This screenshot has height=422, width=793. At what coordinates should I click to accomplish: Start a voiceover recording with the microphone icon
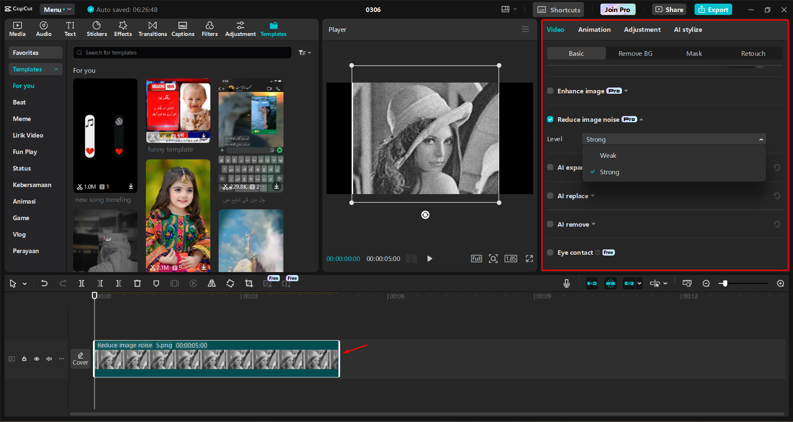click(x=566, y=283)
